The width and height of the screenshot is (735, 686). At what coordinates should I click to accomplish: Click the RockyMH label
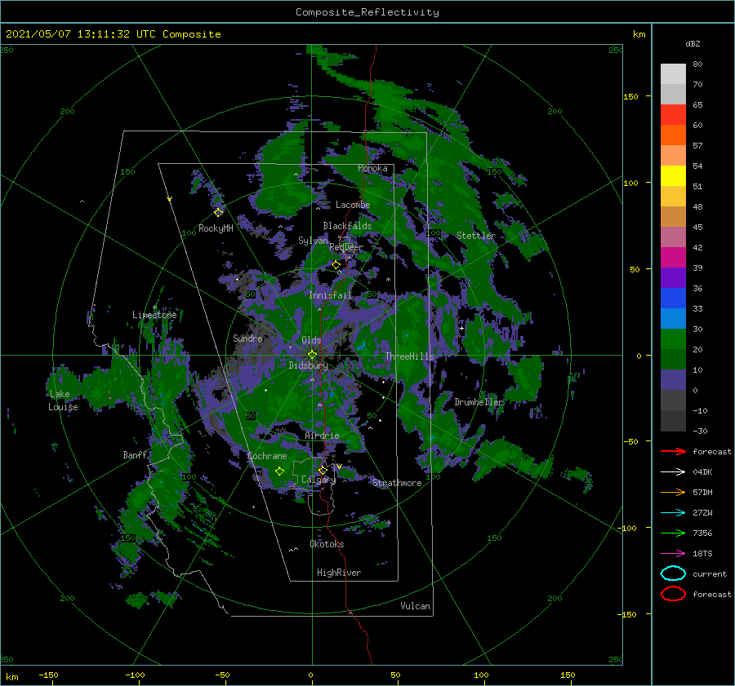coord(216,228)
